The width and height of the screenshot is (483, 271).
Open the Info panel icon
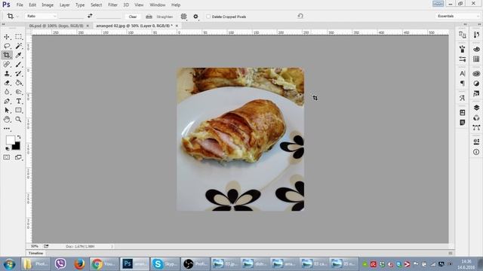476,152
